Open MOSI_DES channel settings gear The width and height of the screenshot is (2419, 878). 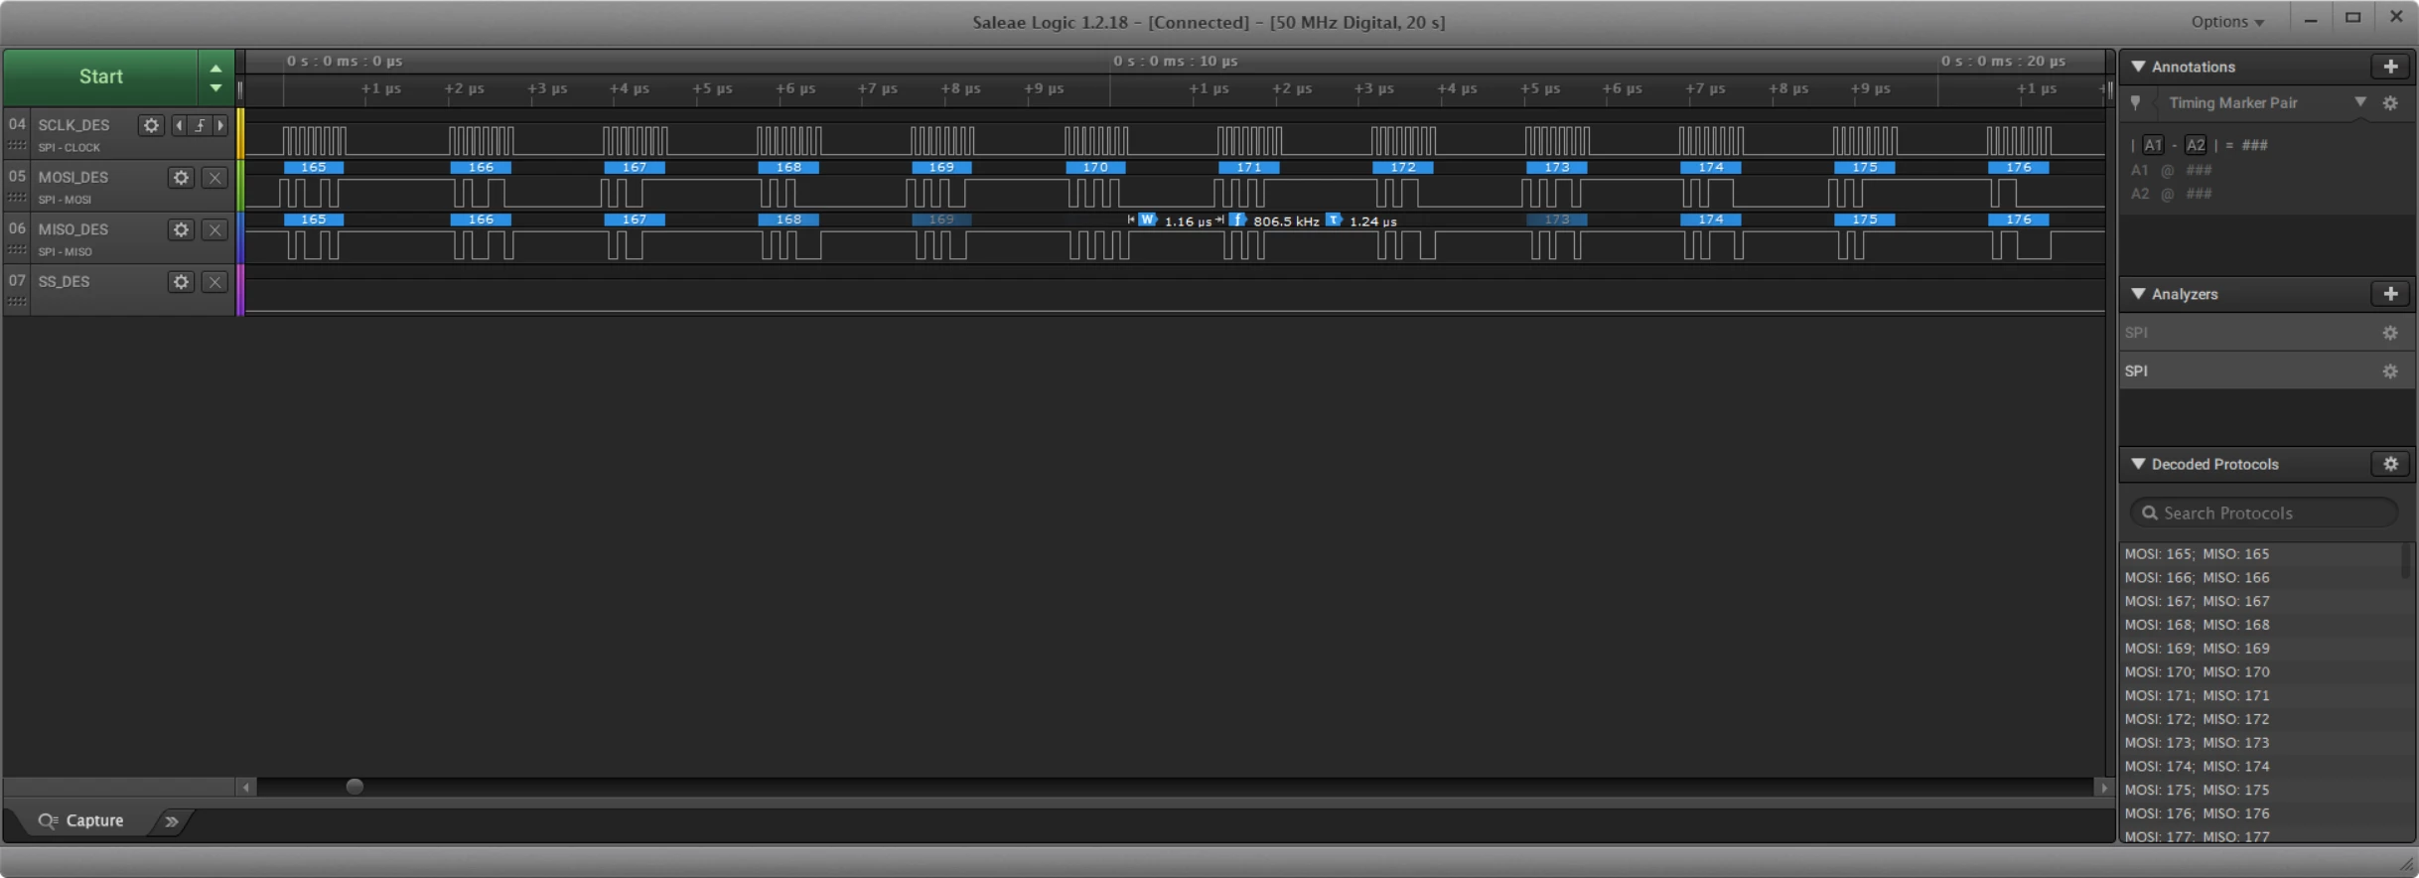click(181, 178)
